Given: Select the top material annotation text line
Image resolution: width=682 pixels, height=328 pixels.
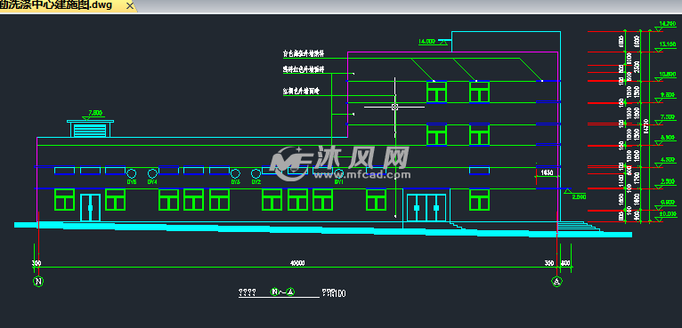Looking at the screenshot, I should tap(304, 54).
